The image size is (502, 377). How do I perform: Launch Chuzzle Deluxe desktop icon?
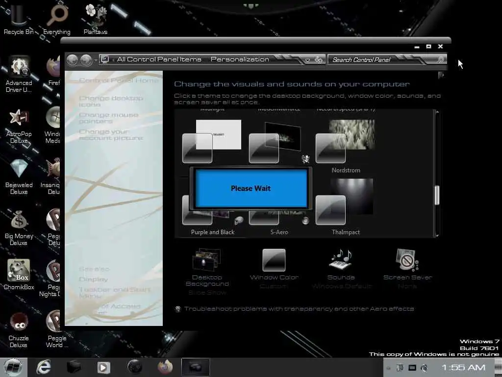19,329
